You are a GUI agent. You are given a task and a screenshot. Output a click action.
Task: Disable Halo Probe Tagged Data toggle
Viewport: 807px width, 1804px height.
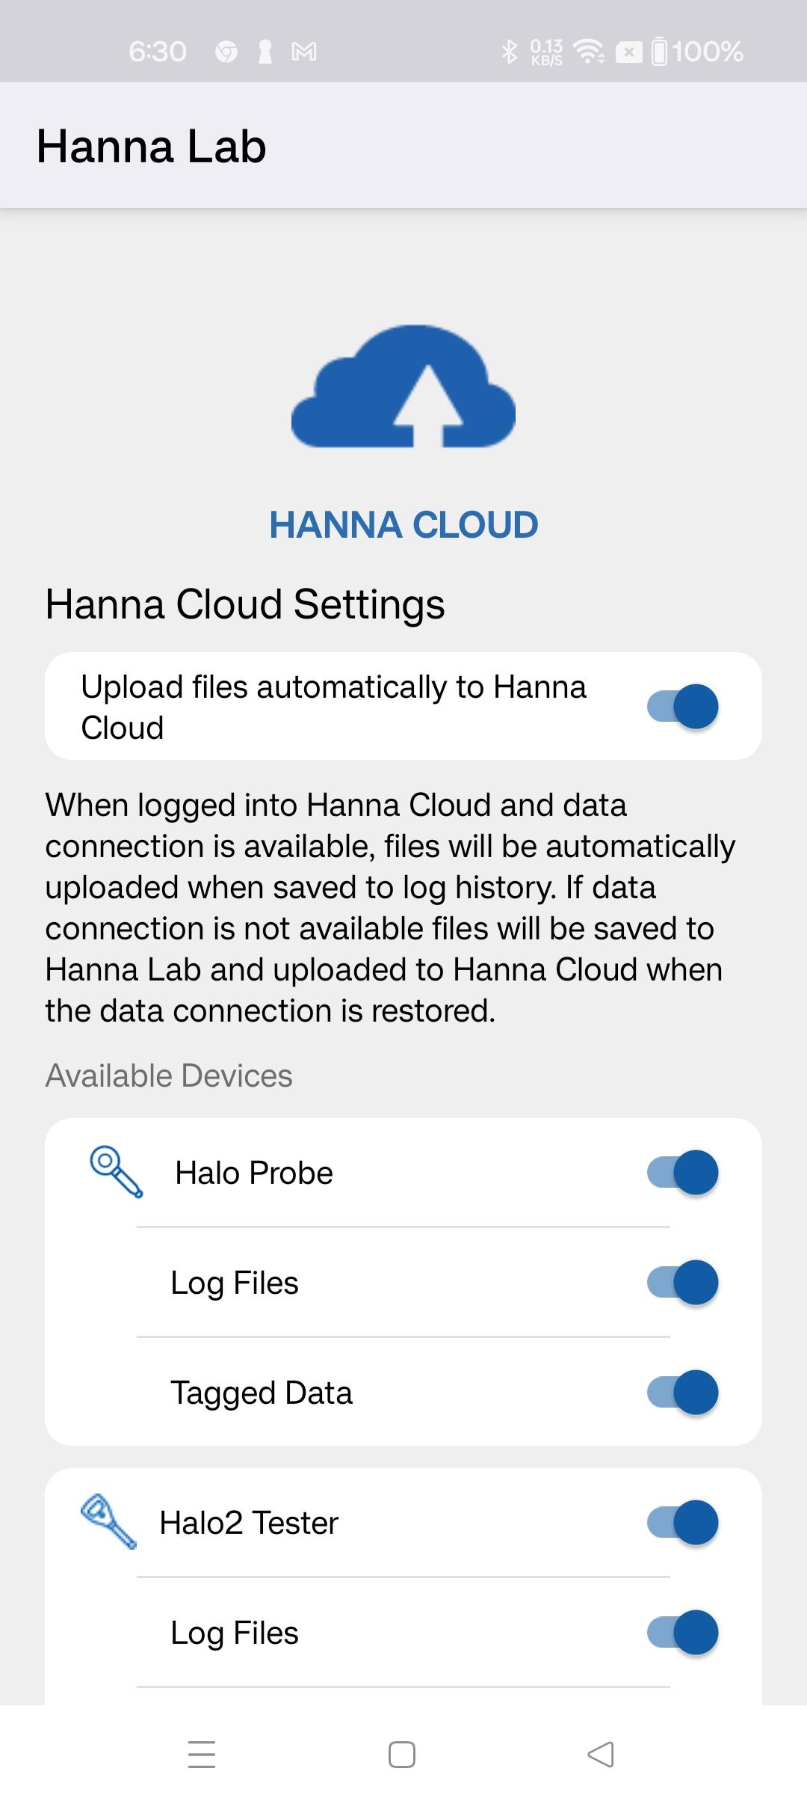[x=682, y=1392]
